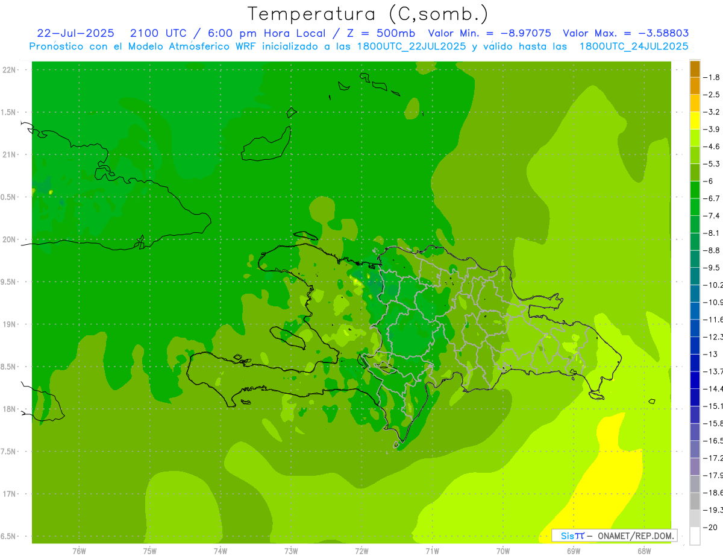Click the '72W' longitude label
The image size is (723, 559).
pos(361,551)
